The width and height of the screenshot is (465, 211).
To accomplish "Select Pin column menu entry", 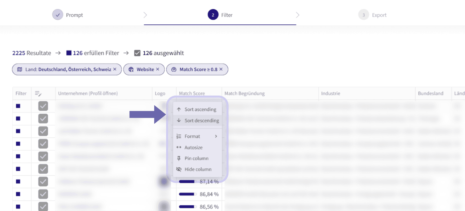I will pyautogui.click(x=197, y=158).
